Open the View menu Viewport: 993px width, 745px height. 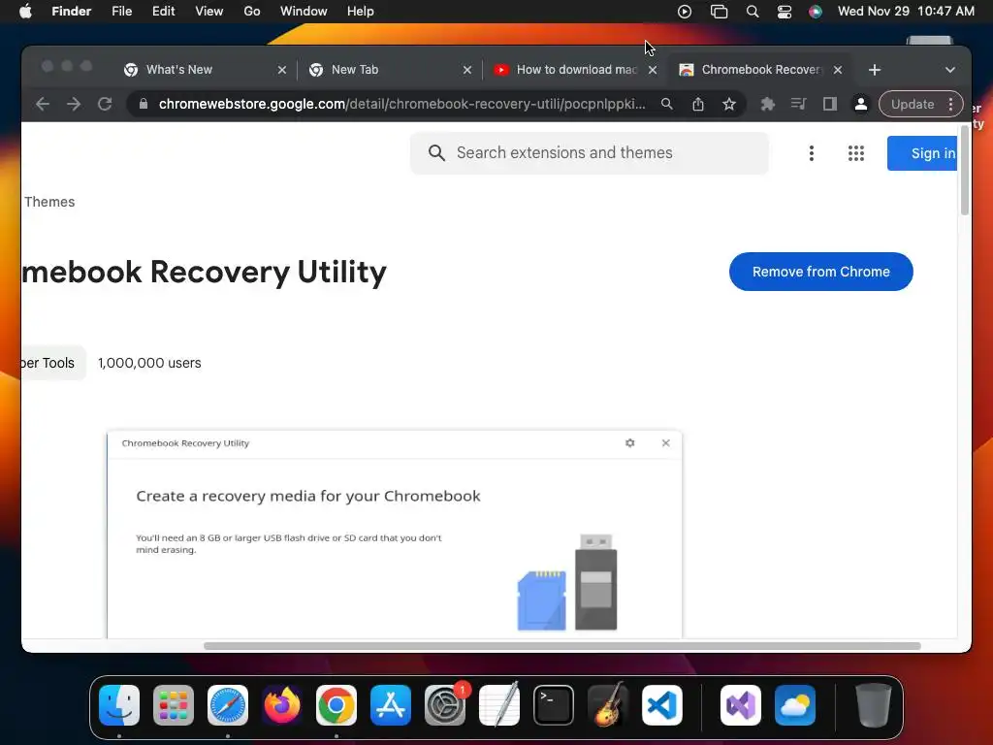209,12
